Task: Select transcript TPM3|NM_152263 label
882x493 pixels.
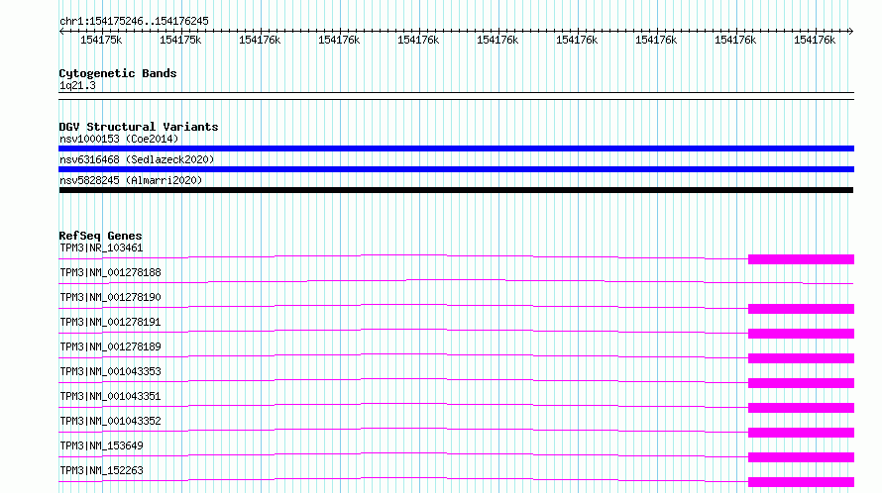Action: 101,470
